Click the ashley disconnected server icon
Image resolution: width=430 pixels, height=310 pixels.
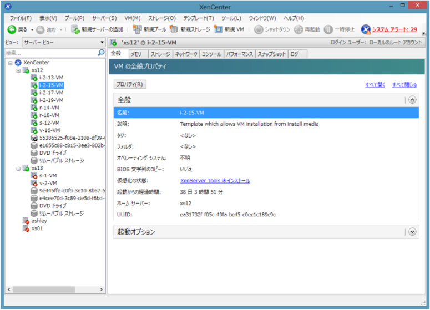tap(26, 221)
